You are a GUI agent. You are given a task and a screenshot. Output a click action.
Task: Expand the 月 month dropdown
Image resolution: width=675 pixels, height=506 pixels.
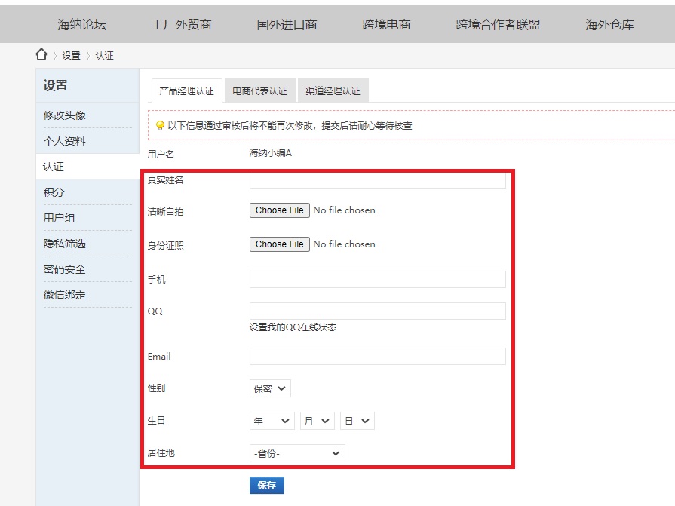(x=317, y=421)
